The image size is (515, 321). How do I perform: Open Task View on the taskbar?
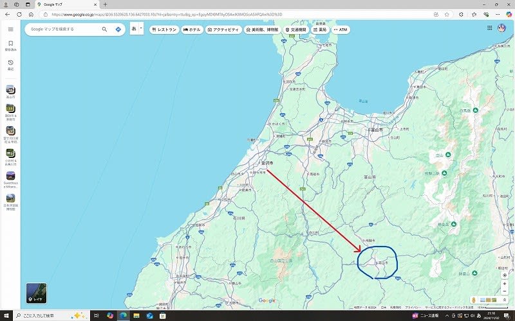[x=96, y=315]
